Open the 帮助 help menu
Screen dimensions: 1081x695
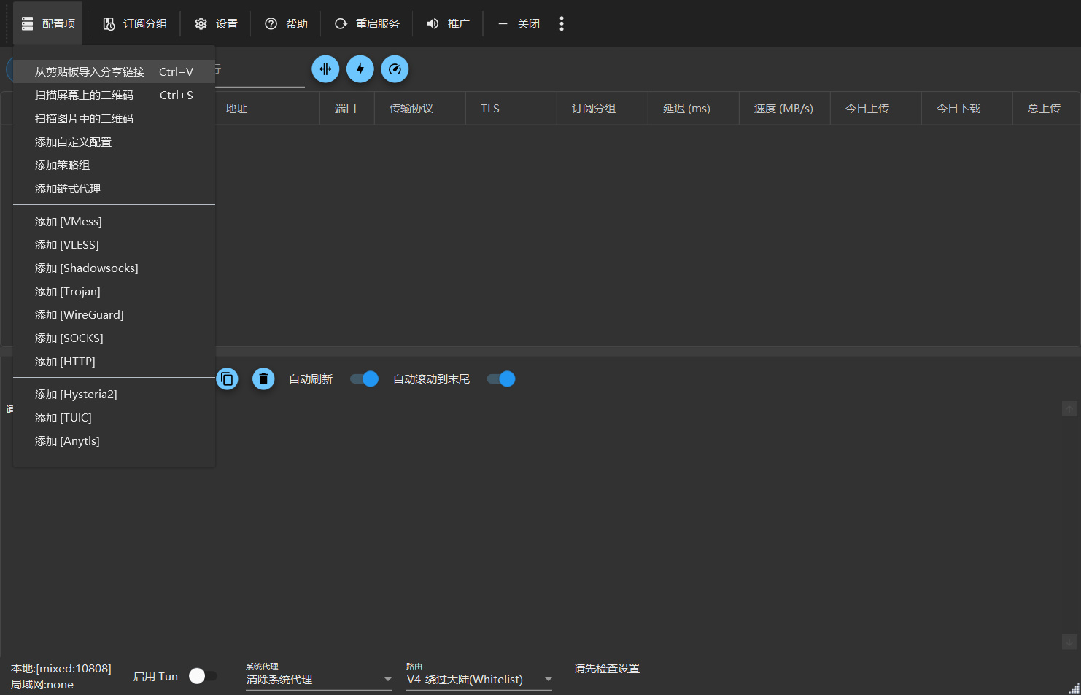(286, 24)
